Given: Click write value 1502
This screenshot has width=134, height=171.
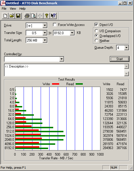Looking at the screenshot, I should point(110,90).
